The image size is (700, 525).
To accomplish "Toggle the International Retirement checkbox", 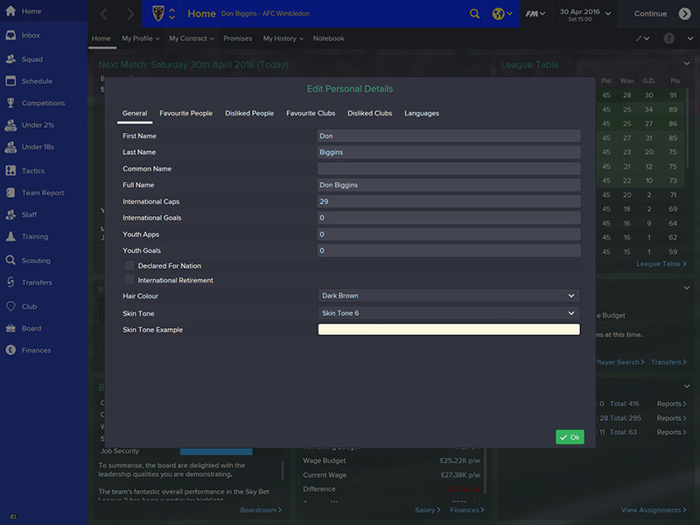I will click(129, 280).
